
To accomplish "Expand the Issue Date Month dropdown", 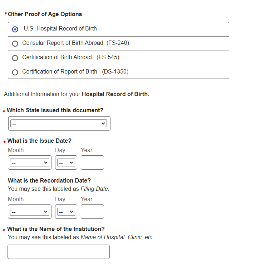I will tap(29, 162).
